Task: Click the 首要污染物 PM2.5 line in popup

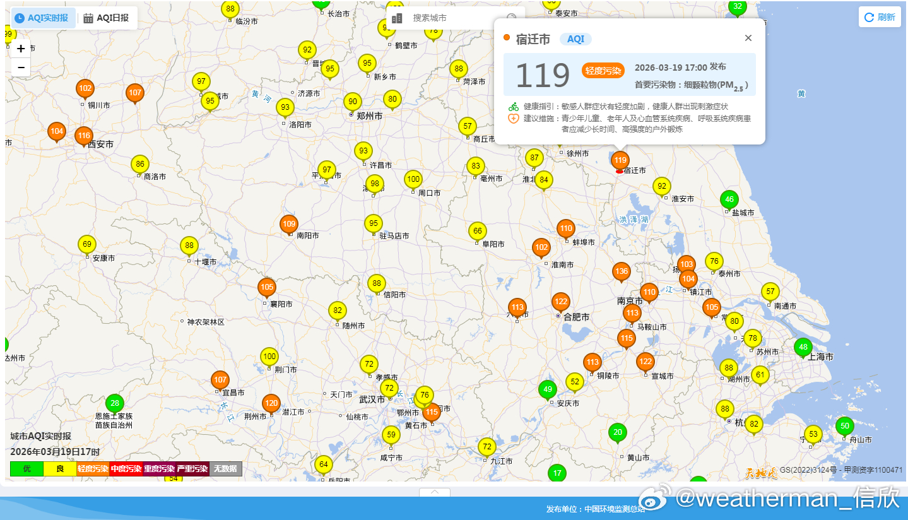Action: [x=692, y=85]
